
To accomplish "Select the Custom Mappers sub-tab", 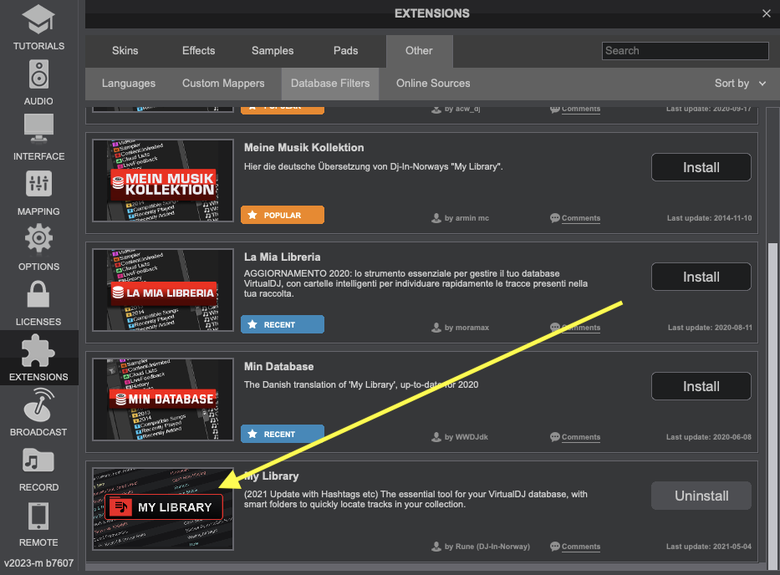I will point(223,84).
